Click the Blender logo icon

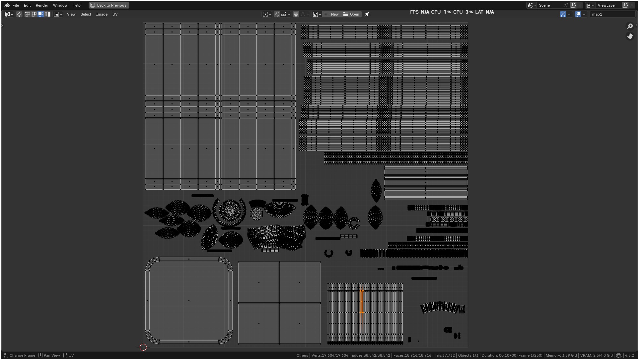(7, 5)
